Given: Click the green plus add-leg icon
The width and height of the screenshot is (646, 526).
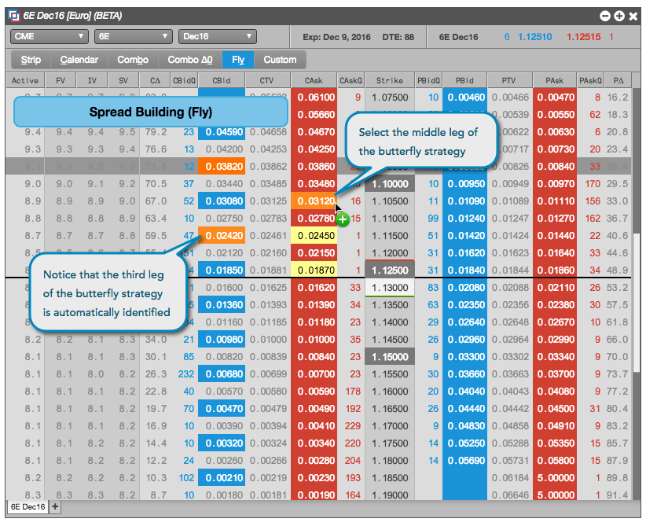Looking at the screenshot, I should 343,219.
